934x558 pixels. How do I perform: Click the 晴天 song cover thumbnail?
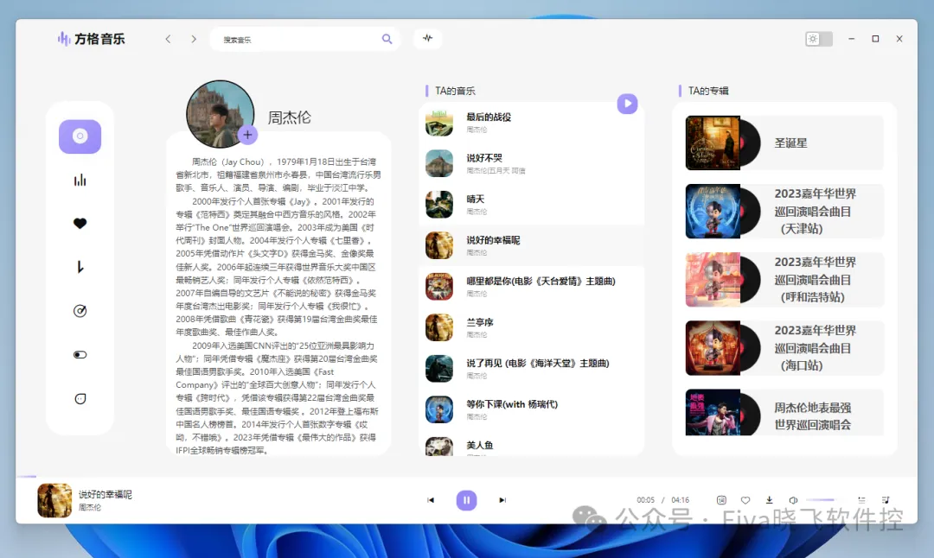point(439,205)
